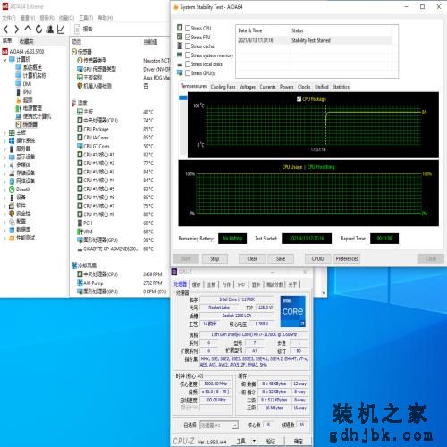Expand the 存储设备 storage tree node
Screen dimensions: 447x447
pyautogui.click(x=4, y=173)
